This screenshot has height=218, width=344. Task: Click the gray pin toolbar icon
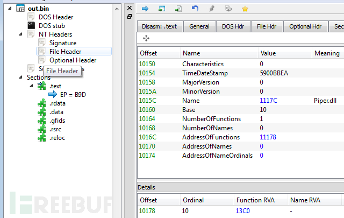[x=212, y=9]
